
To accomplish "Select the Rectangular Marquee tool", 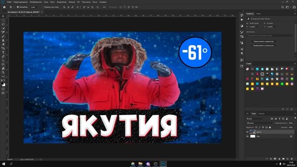I will click(x=3, y=20).
